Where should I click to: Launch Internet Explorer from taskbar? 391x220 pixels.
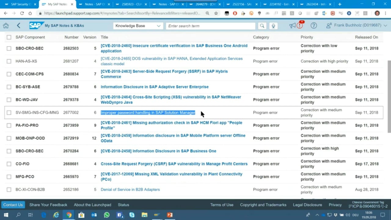[x=56, y=215]
